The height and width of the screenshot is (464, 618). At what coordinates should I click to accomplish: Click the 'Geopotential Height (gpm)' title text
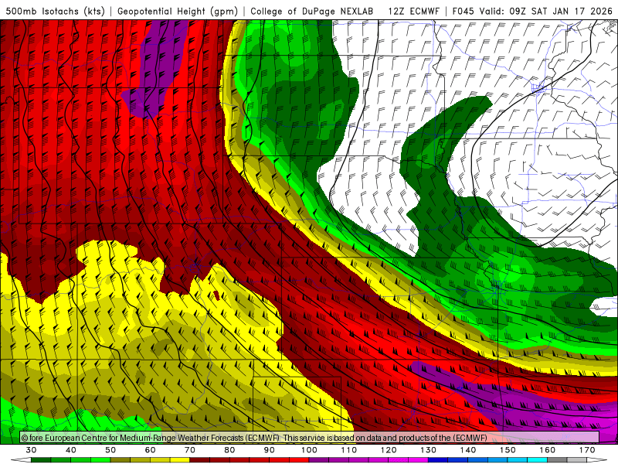(178, 11)
